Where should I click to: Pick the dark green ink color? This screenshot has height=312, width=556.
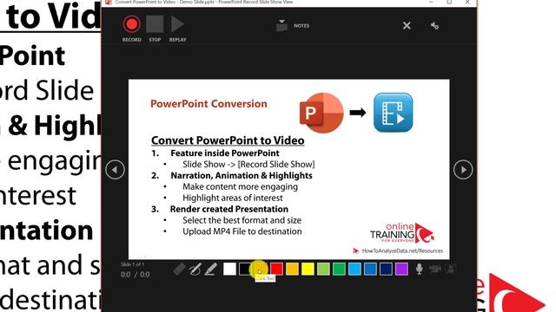339,270
